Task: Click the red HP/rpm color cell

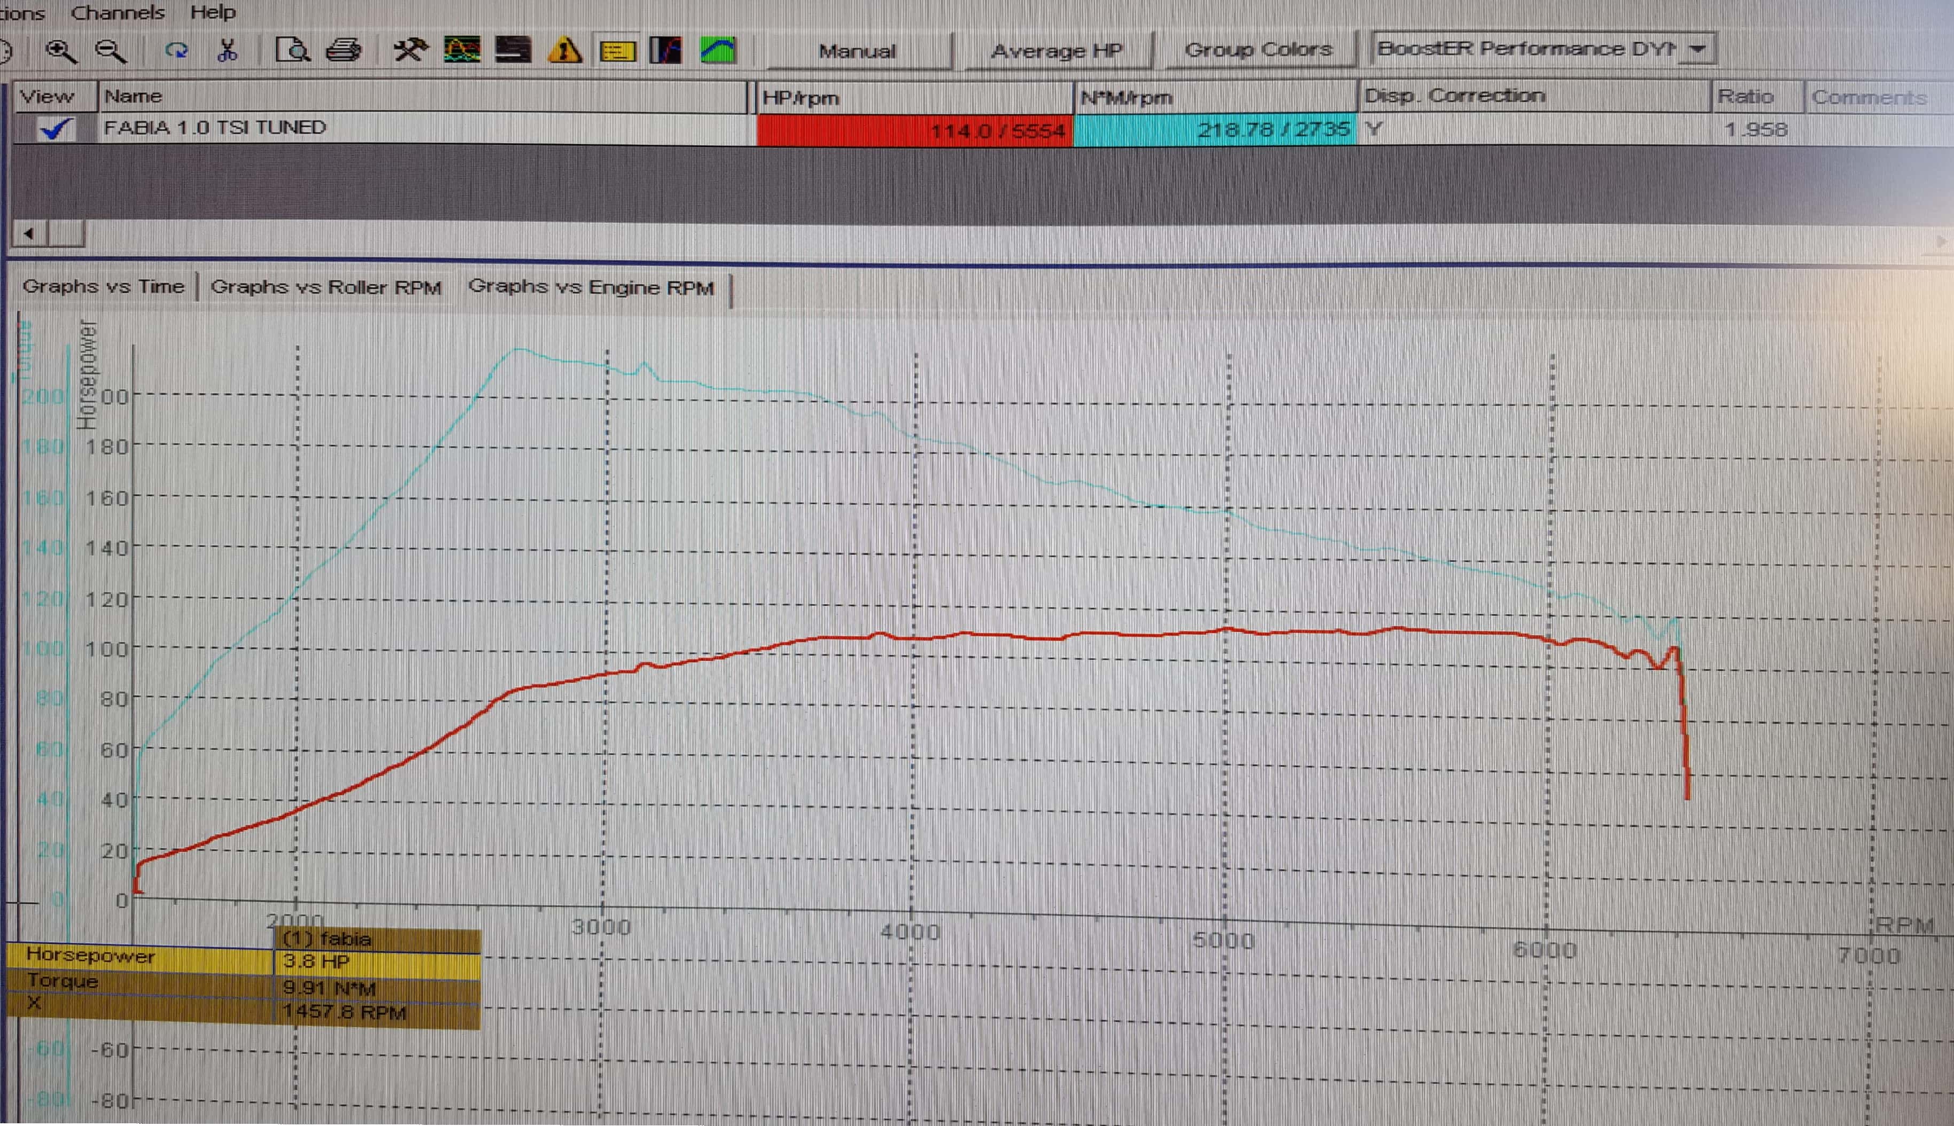Action: (913, 130)
